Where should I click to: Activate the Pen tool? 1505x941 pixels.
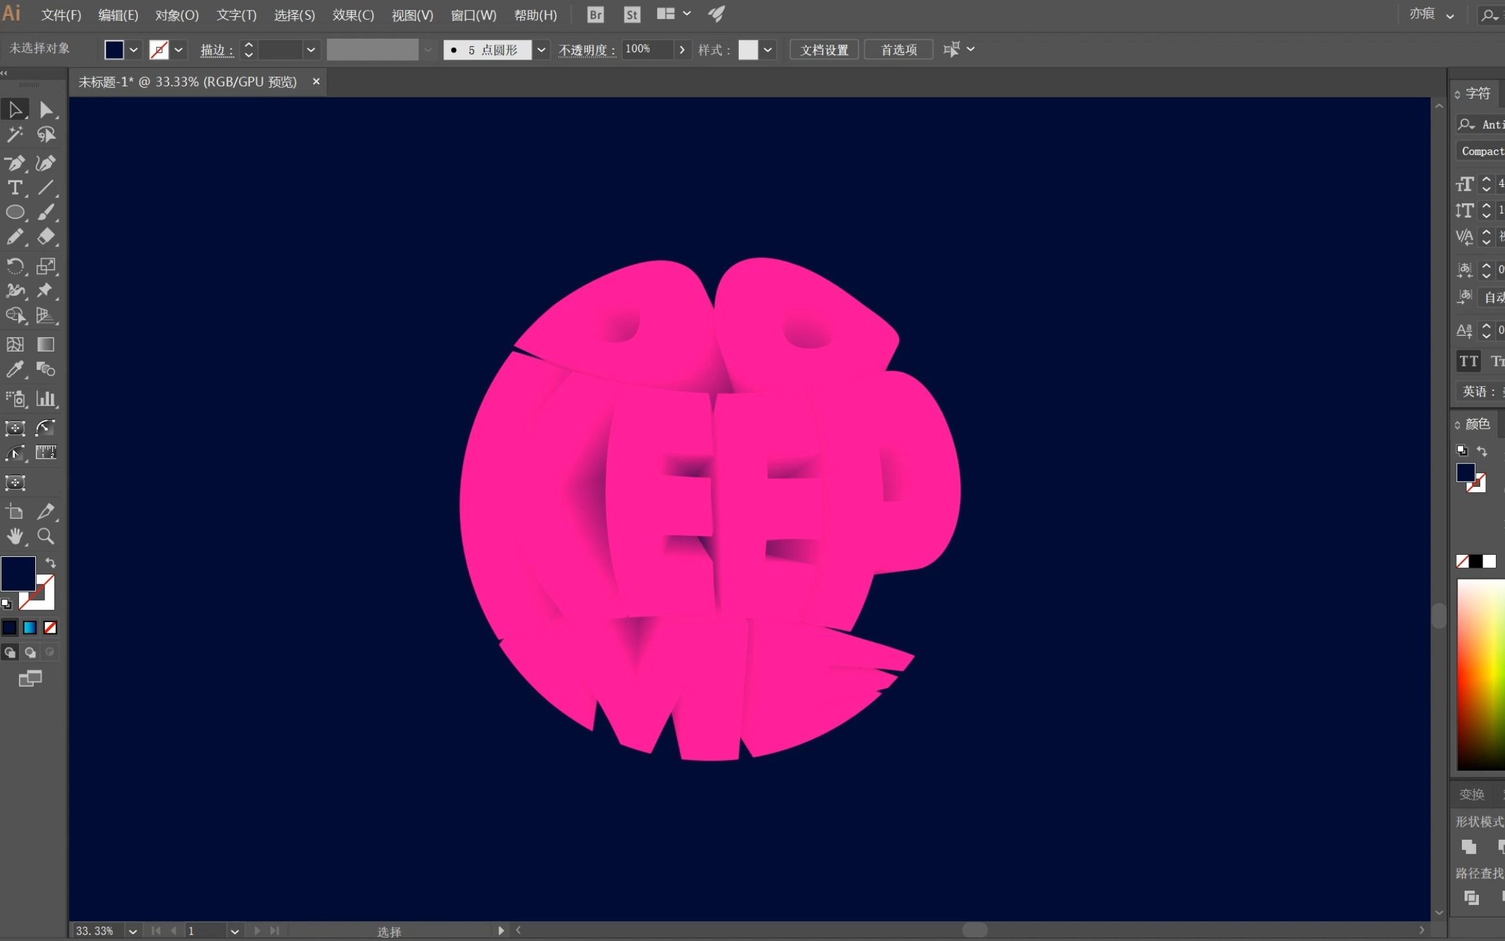[x=15, y=163]
